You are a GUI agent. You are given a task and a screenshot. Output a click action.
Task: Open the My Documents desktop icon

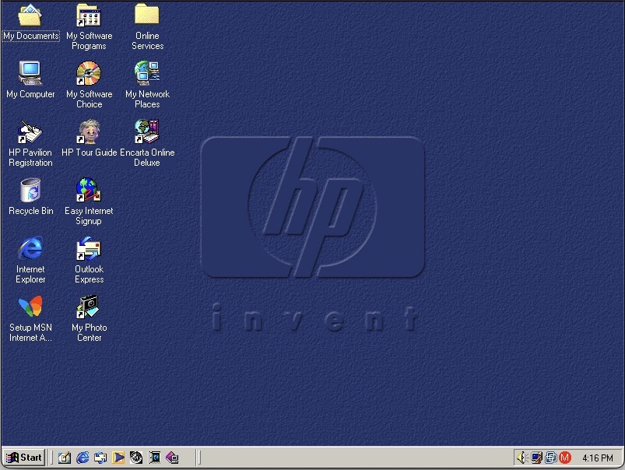pyautogui.click(x=30, y=16)
